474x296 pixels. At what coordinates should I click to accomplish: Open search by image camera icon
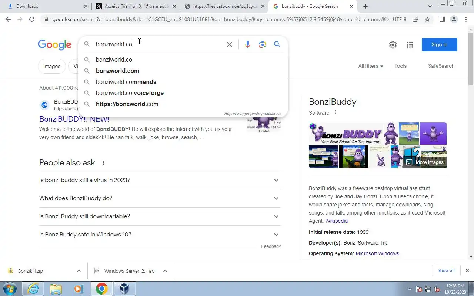point(263,44)
